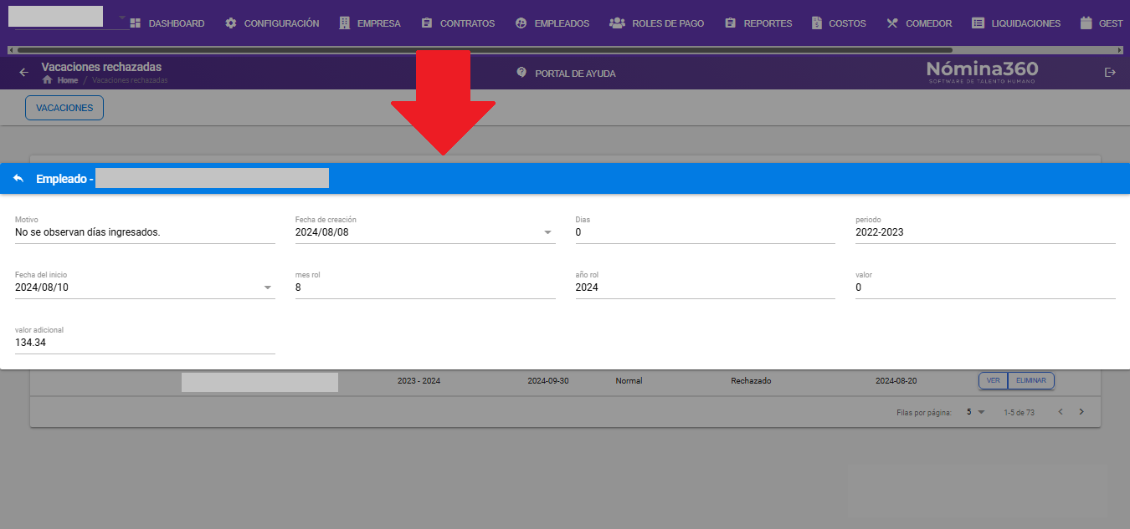Open the Filas por página dropdown
The image size is (1130, 529).
click(x=976, y=412)
